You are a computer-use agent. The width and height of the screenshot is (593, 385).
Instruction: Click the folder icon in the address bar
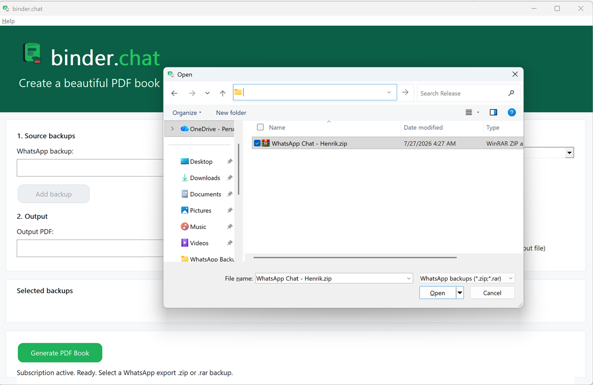(238, 92)
